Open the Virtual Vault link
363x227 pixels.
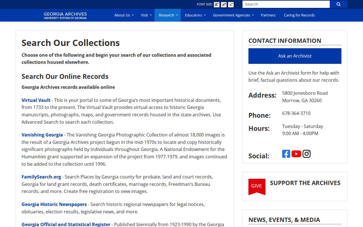coord(36,100)
